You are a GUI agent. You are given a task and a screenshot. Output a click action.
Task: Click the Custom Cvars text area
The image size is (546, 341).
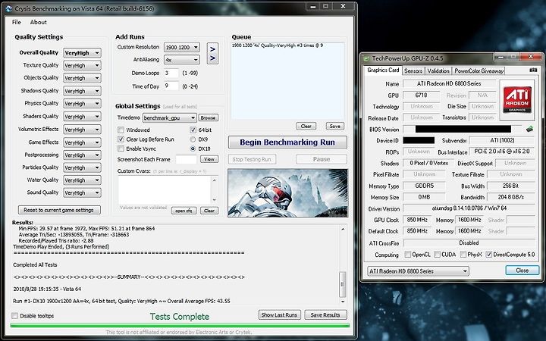tap(165, 189)
